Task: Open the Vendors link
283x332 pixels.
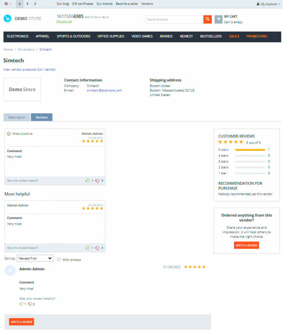Action: point(147,4)
